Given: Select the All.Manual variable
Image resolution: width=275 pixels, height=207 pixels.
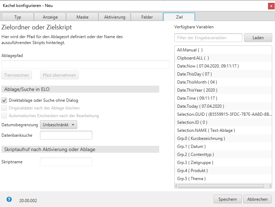Looking at the screenshot, I should pos(223,50).
